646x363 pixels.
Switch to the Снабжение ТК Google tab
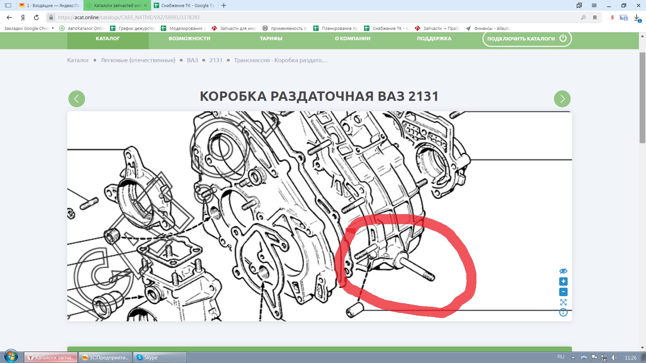184,5
